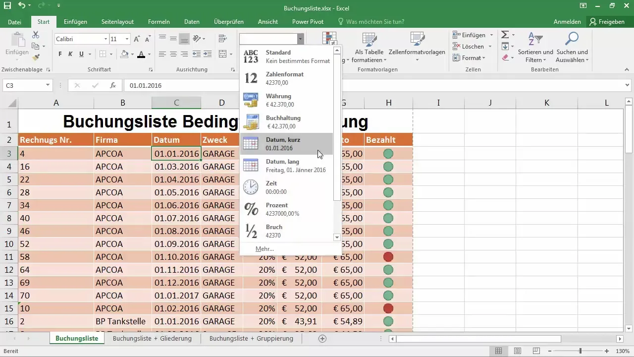
Task: Click the decrease indent icon
Action: click(197, 54)
